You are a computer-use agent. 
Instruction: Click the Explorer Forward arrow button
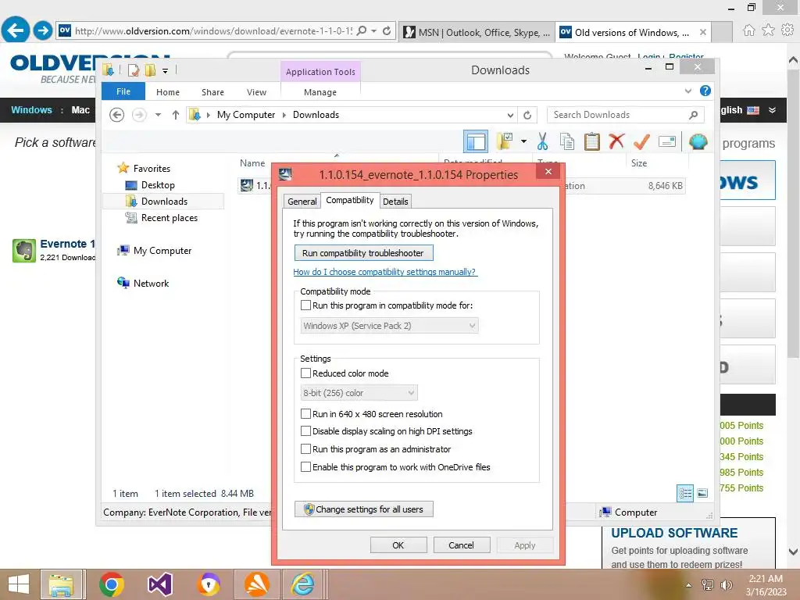pos(139,115)
